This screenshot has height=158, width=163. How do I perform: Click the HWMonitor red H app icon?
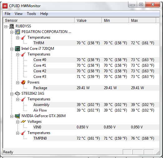click(x=5, y=6)
